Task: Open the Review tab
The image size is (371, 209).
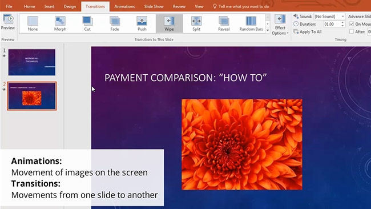Action: tap(179, 6)
